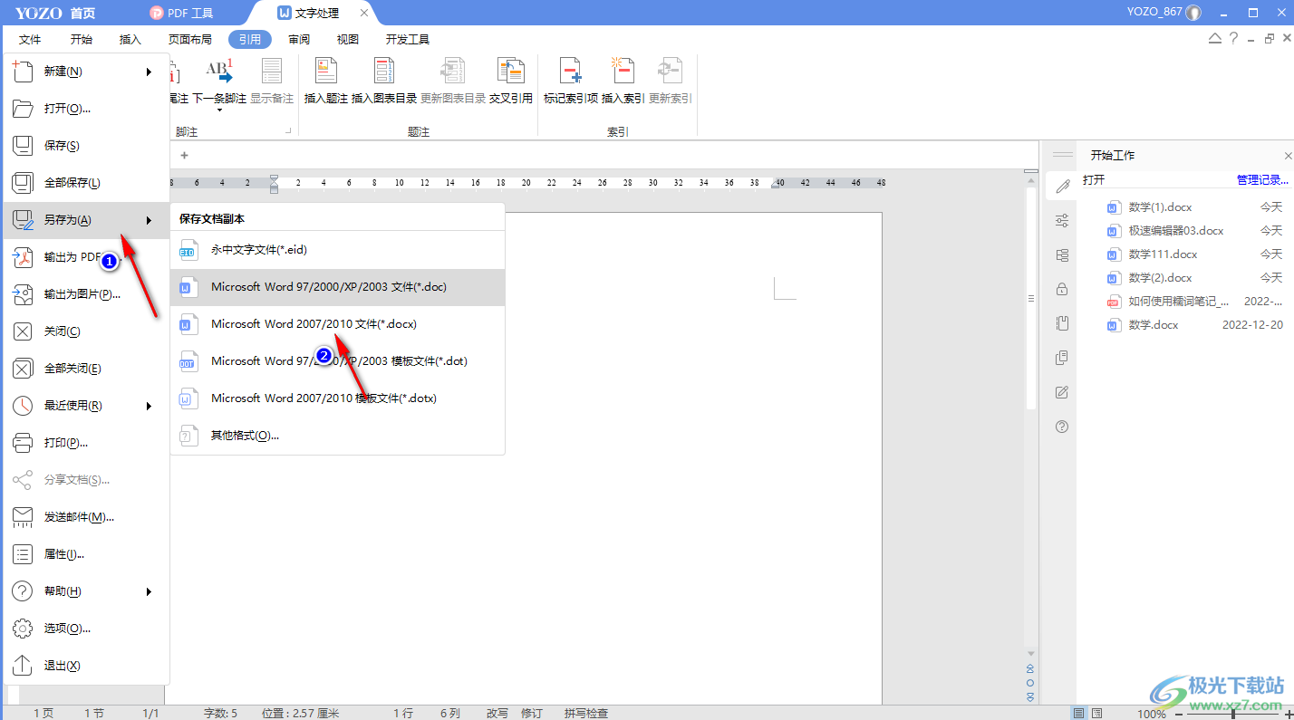Click the structure tree sidebar icon
This screenshot has height=720, width=1294.
(1062, 254)
